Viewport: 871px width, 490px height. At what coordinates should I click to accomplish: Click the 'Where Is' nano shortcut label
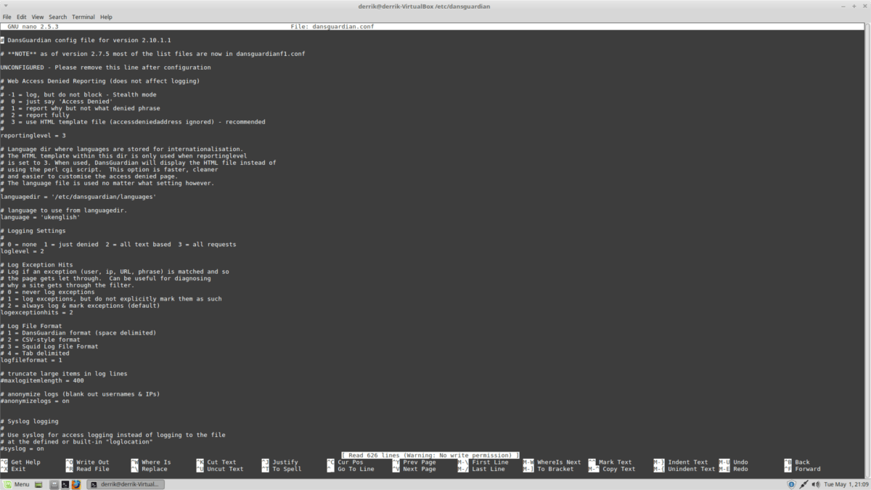point(156,462)
